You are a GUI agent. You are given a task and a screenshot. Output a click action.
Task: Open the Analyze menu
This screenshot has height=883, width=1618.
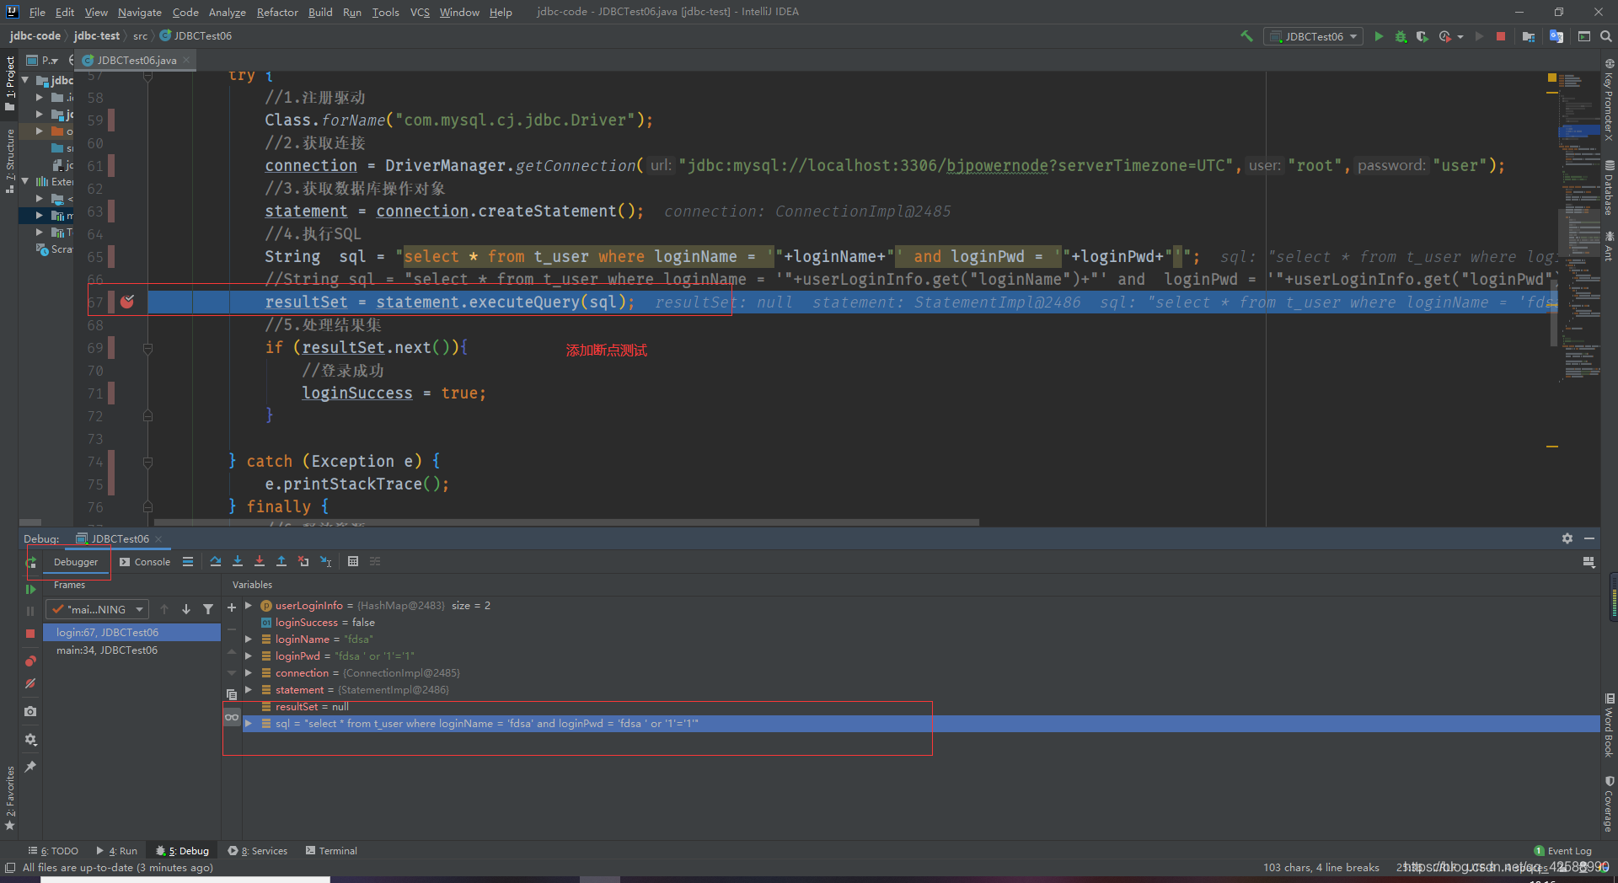(228, 12)
